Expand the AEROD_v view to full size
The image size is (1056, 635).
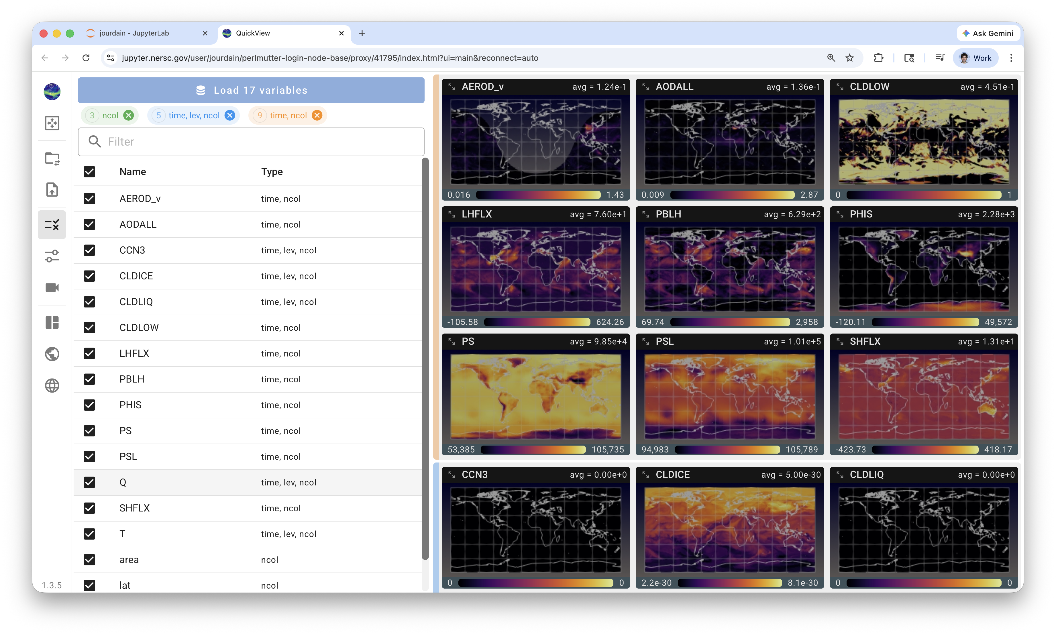coord(452,87)
